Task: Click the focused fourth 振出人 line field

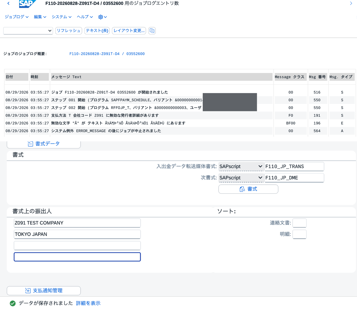Action: [x=77, y=257]
